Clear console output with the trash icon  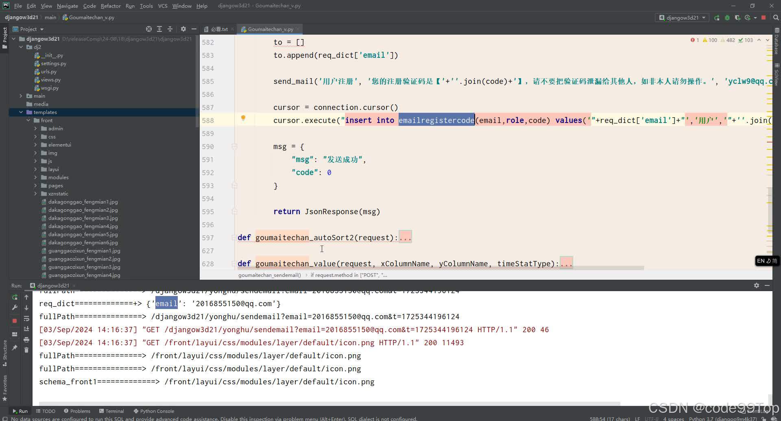26,350
